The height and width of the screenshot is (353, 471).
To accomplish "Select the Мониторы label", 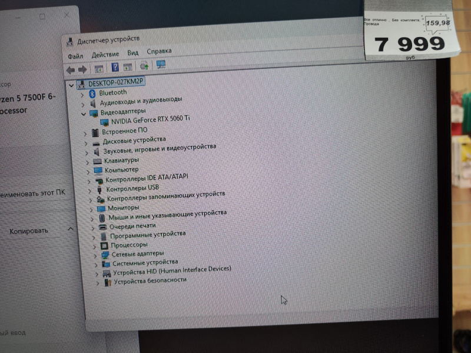I will click(124, 208).
